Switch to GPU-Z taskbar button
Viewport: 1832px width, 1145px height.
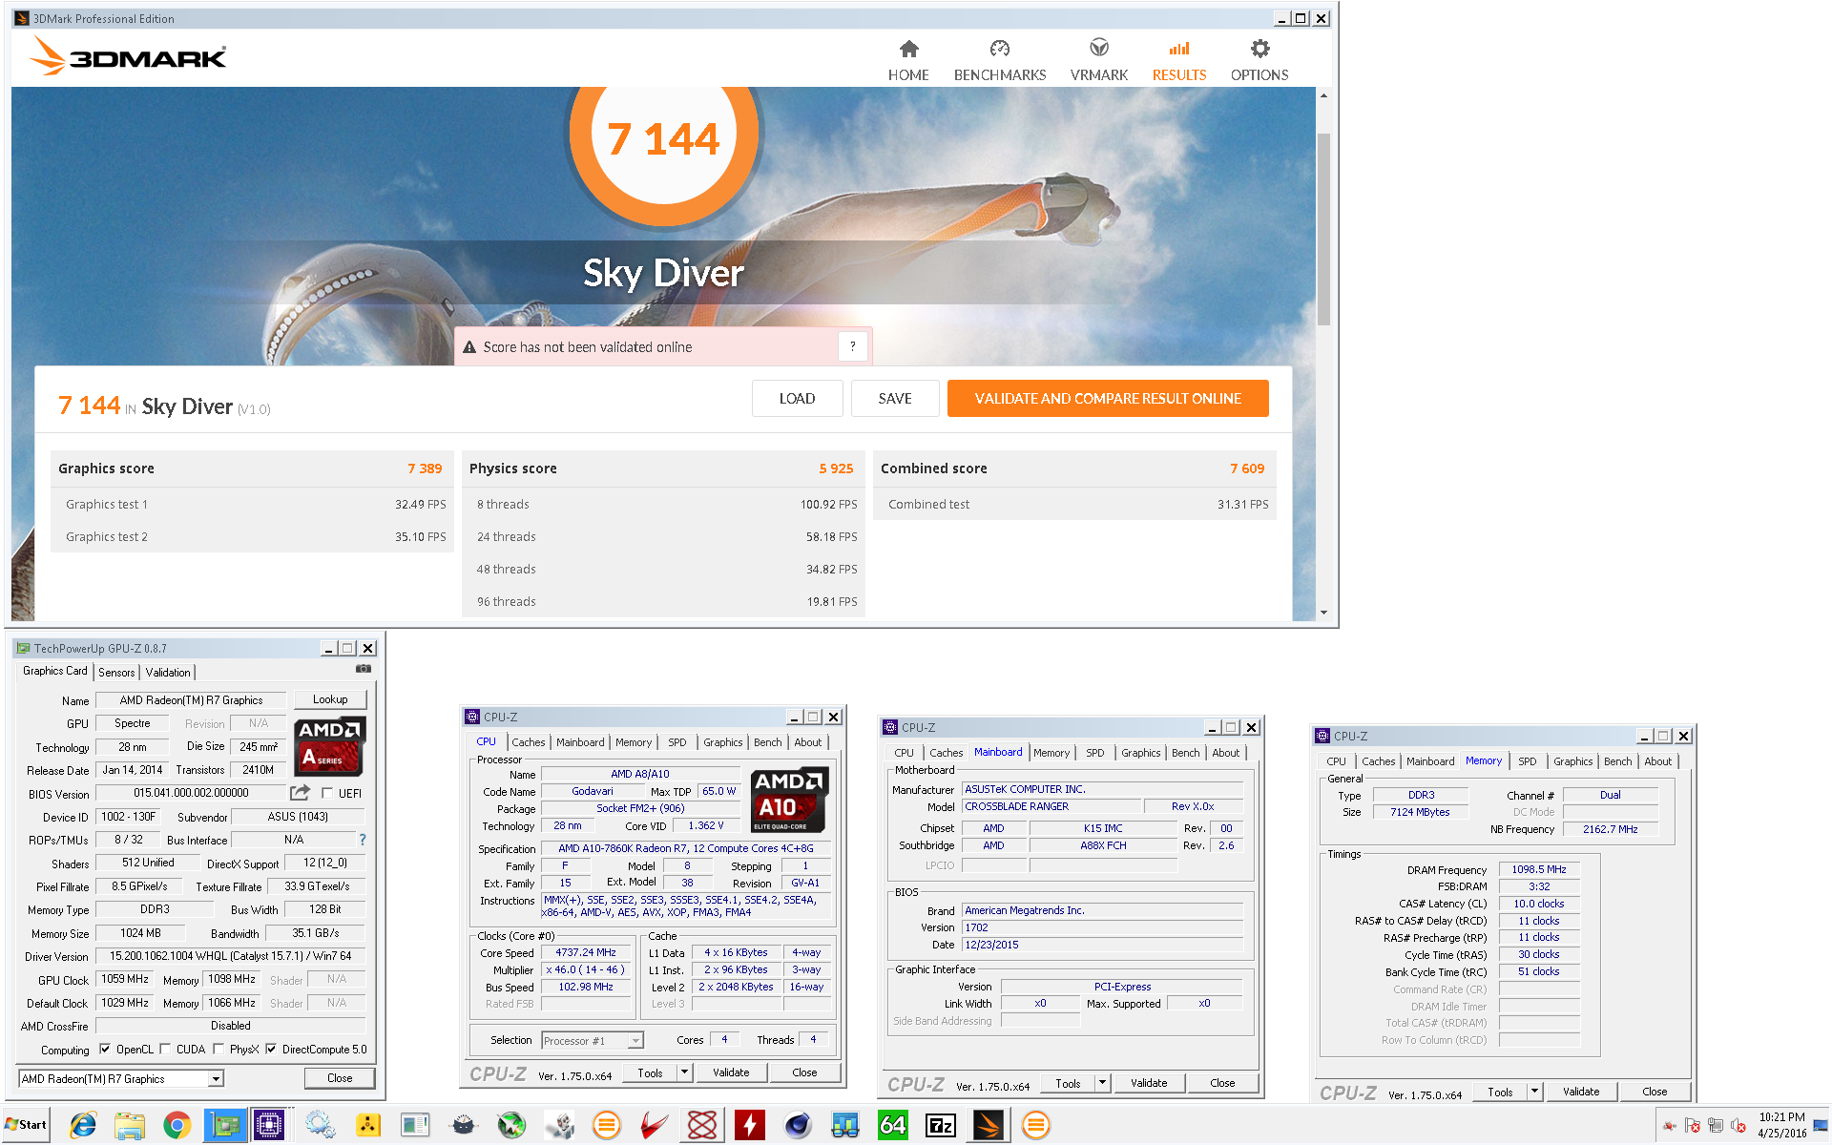pyautogui.click(x=225, y=1125)
